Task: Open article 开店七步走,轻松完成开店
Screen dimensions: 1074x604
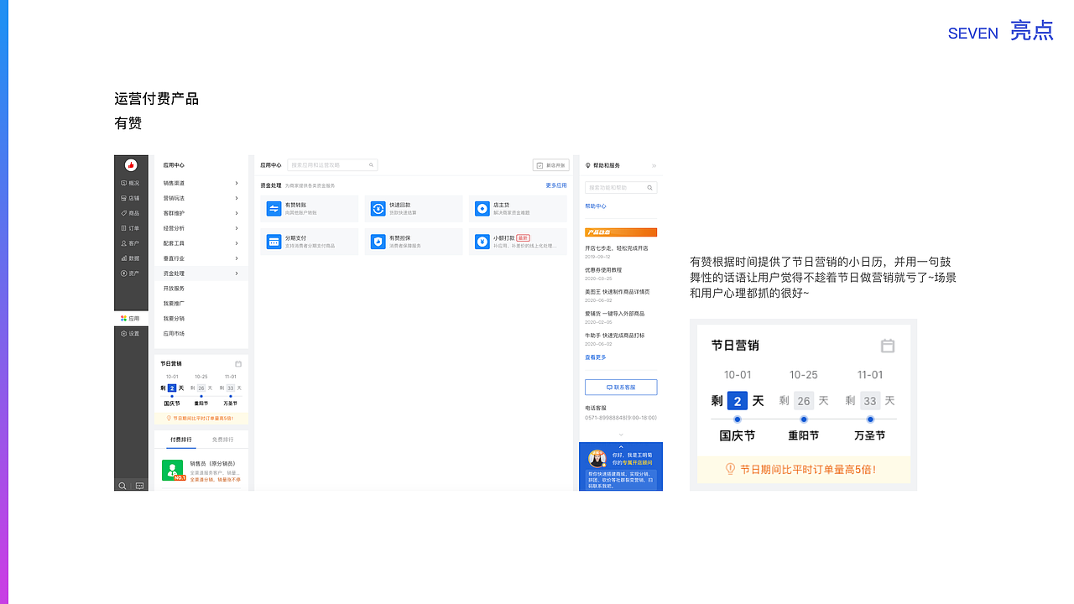Action: pos(617,248)
